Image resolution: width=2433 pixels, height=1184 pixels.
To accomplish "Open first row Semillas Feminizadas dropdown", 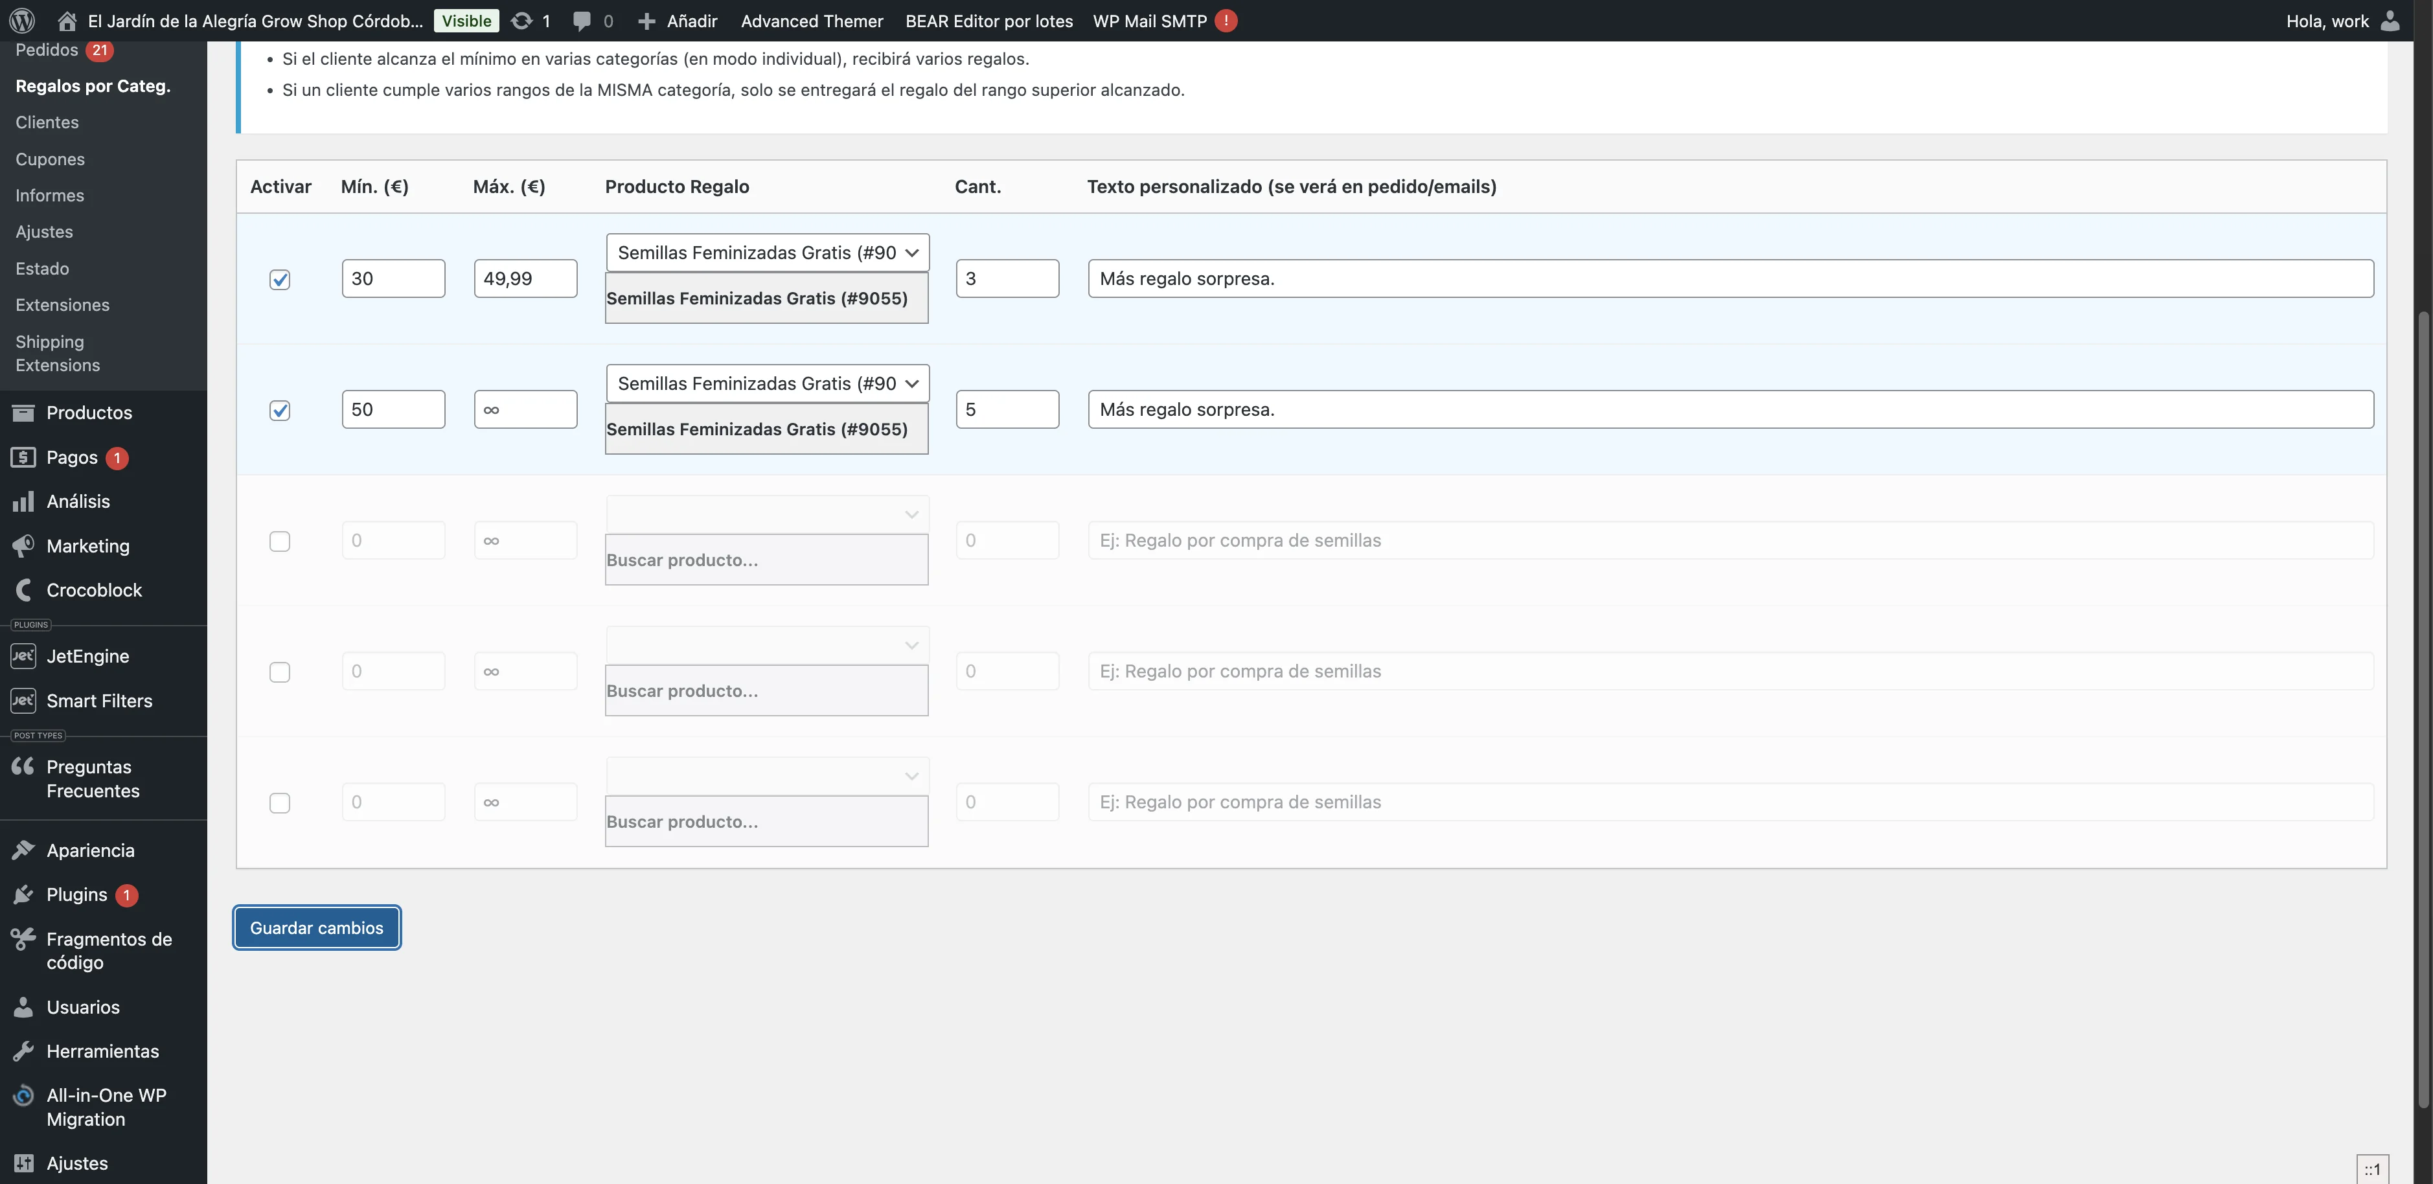I will click(x=767, y=252).
